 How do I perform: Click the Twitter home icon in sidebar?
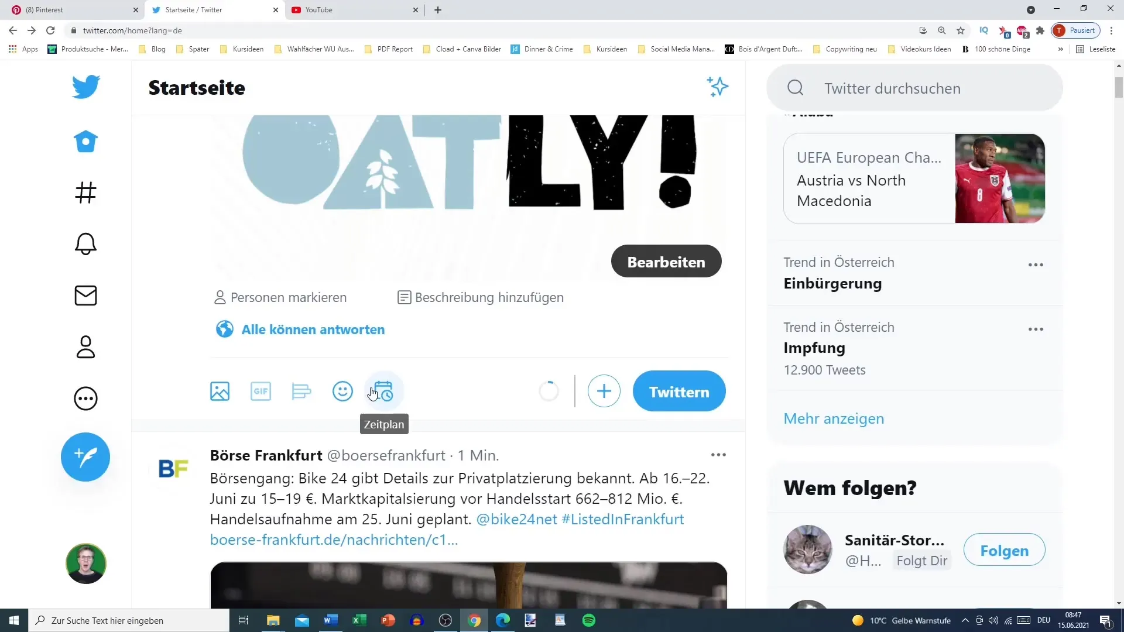coord(85,141)
